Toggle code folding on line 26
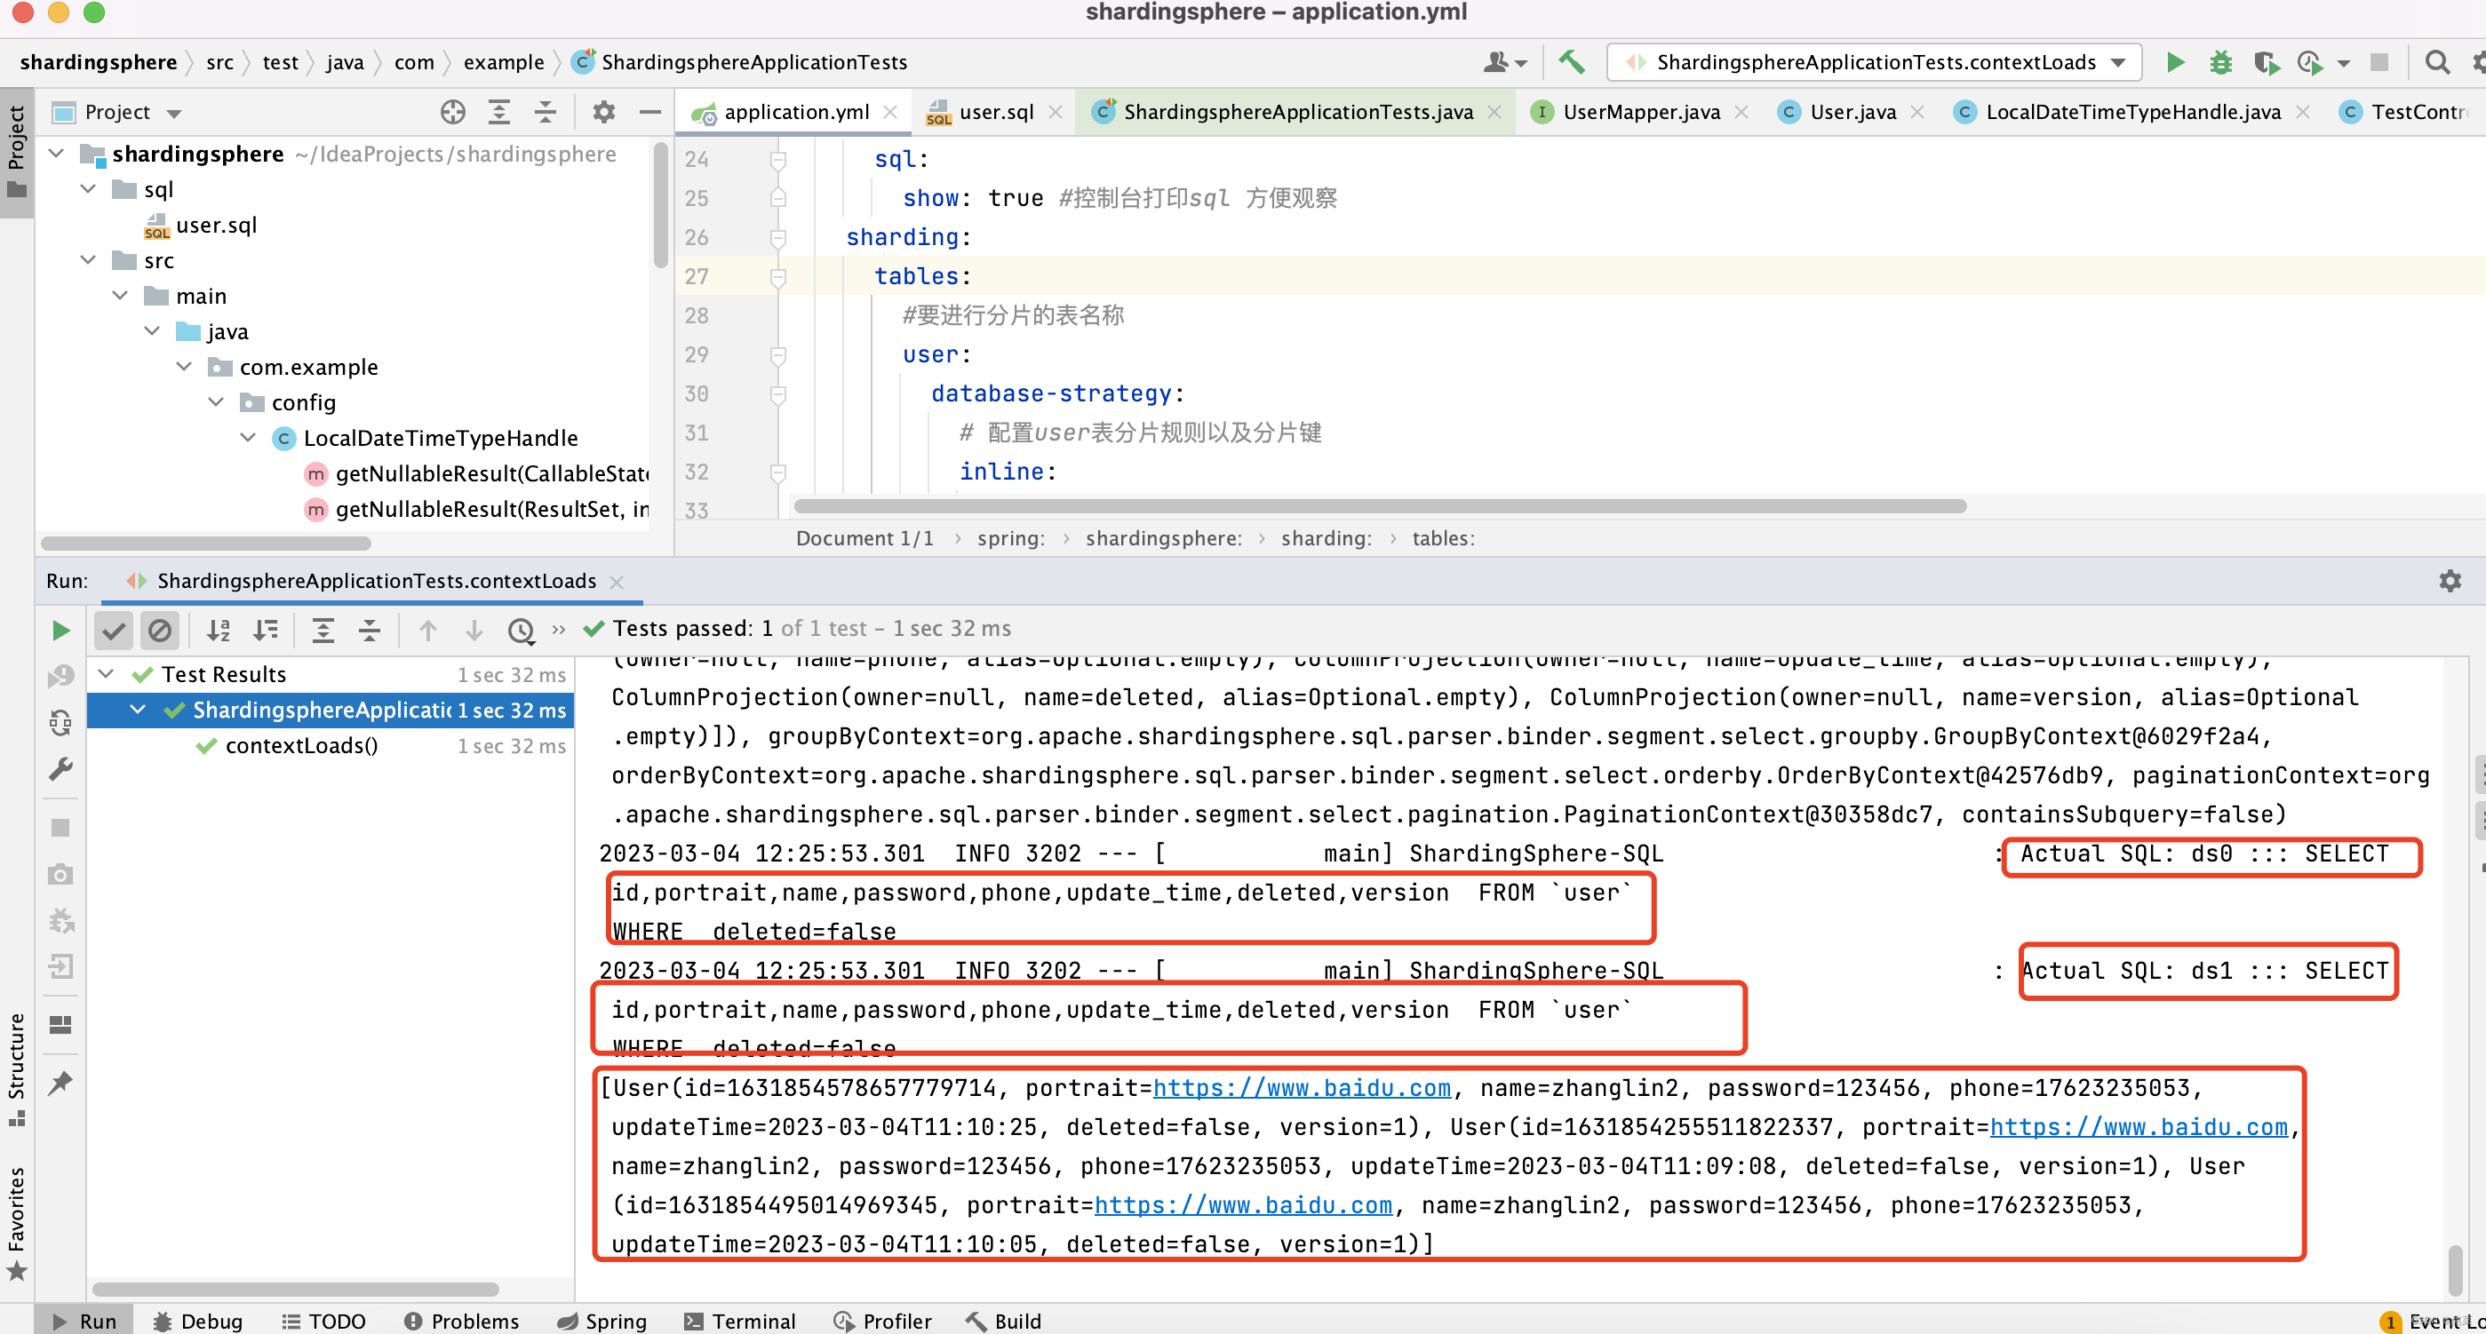 pos(777,237)
